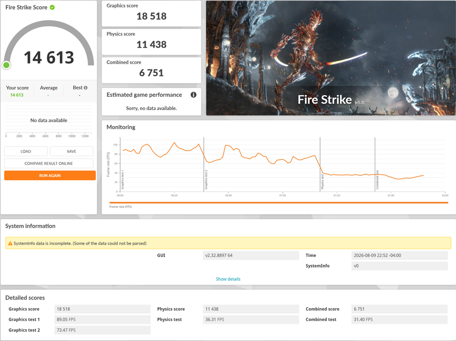
Task: Click the detailed Physics score value 11 438
Action: (x=251, y=309)
